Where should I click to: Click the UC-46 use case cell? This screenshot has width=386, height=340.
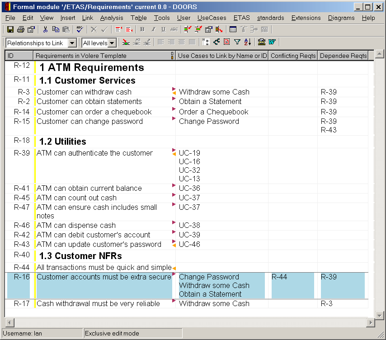189,245
